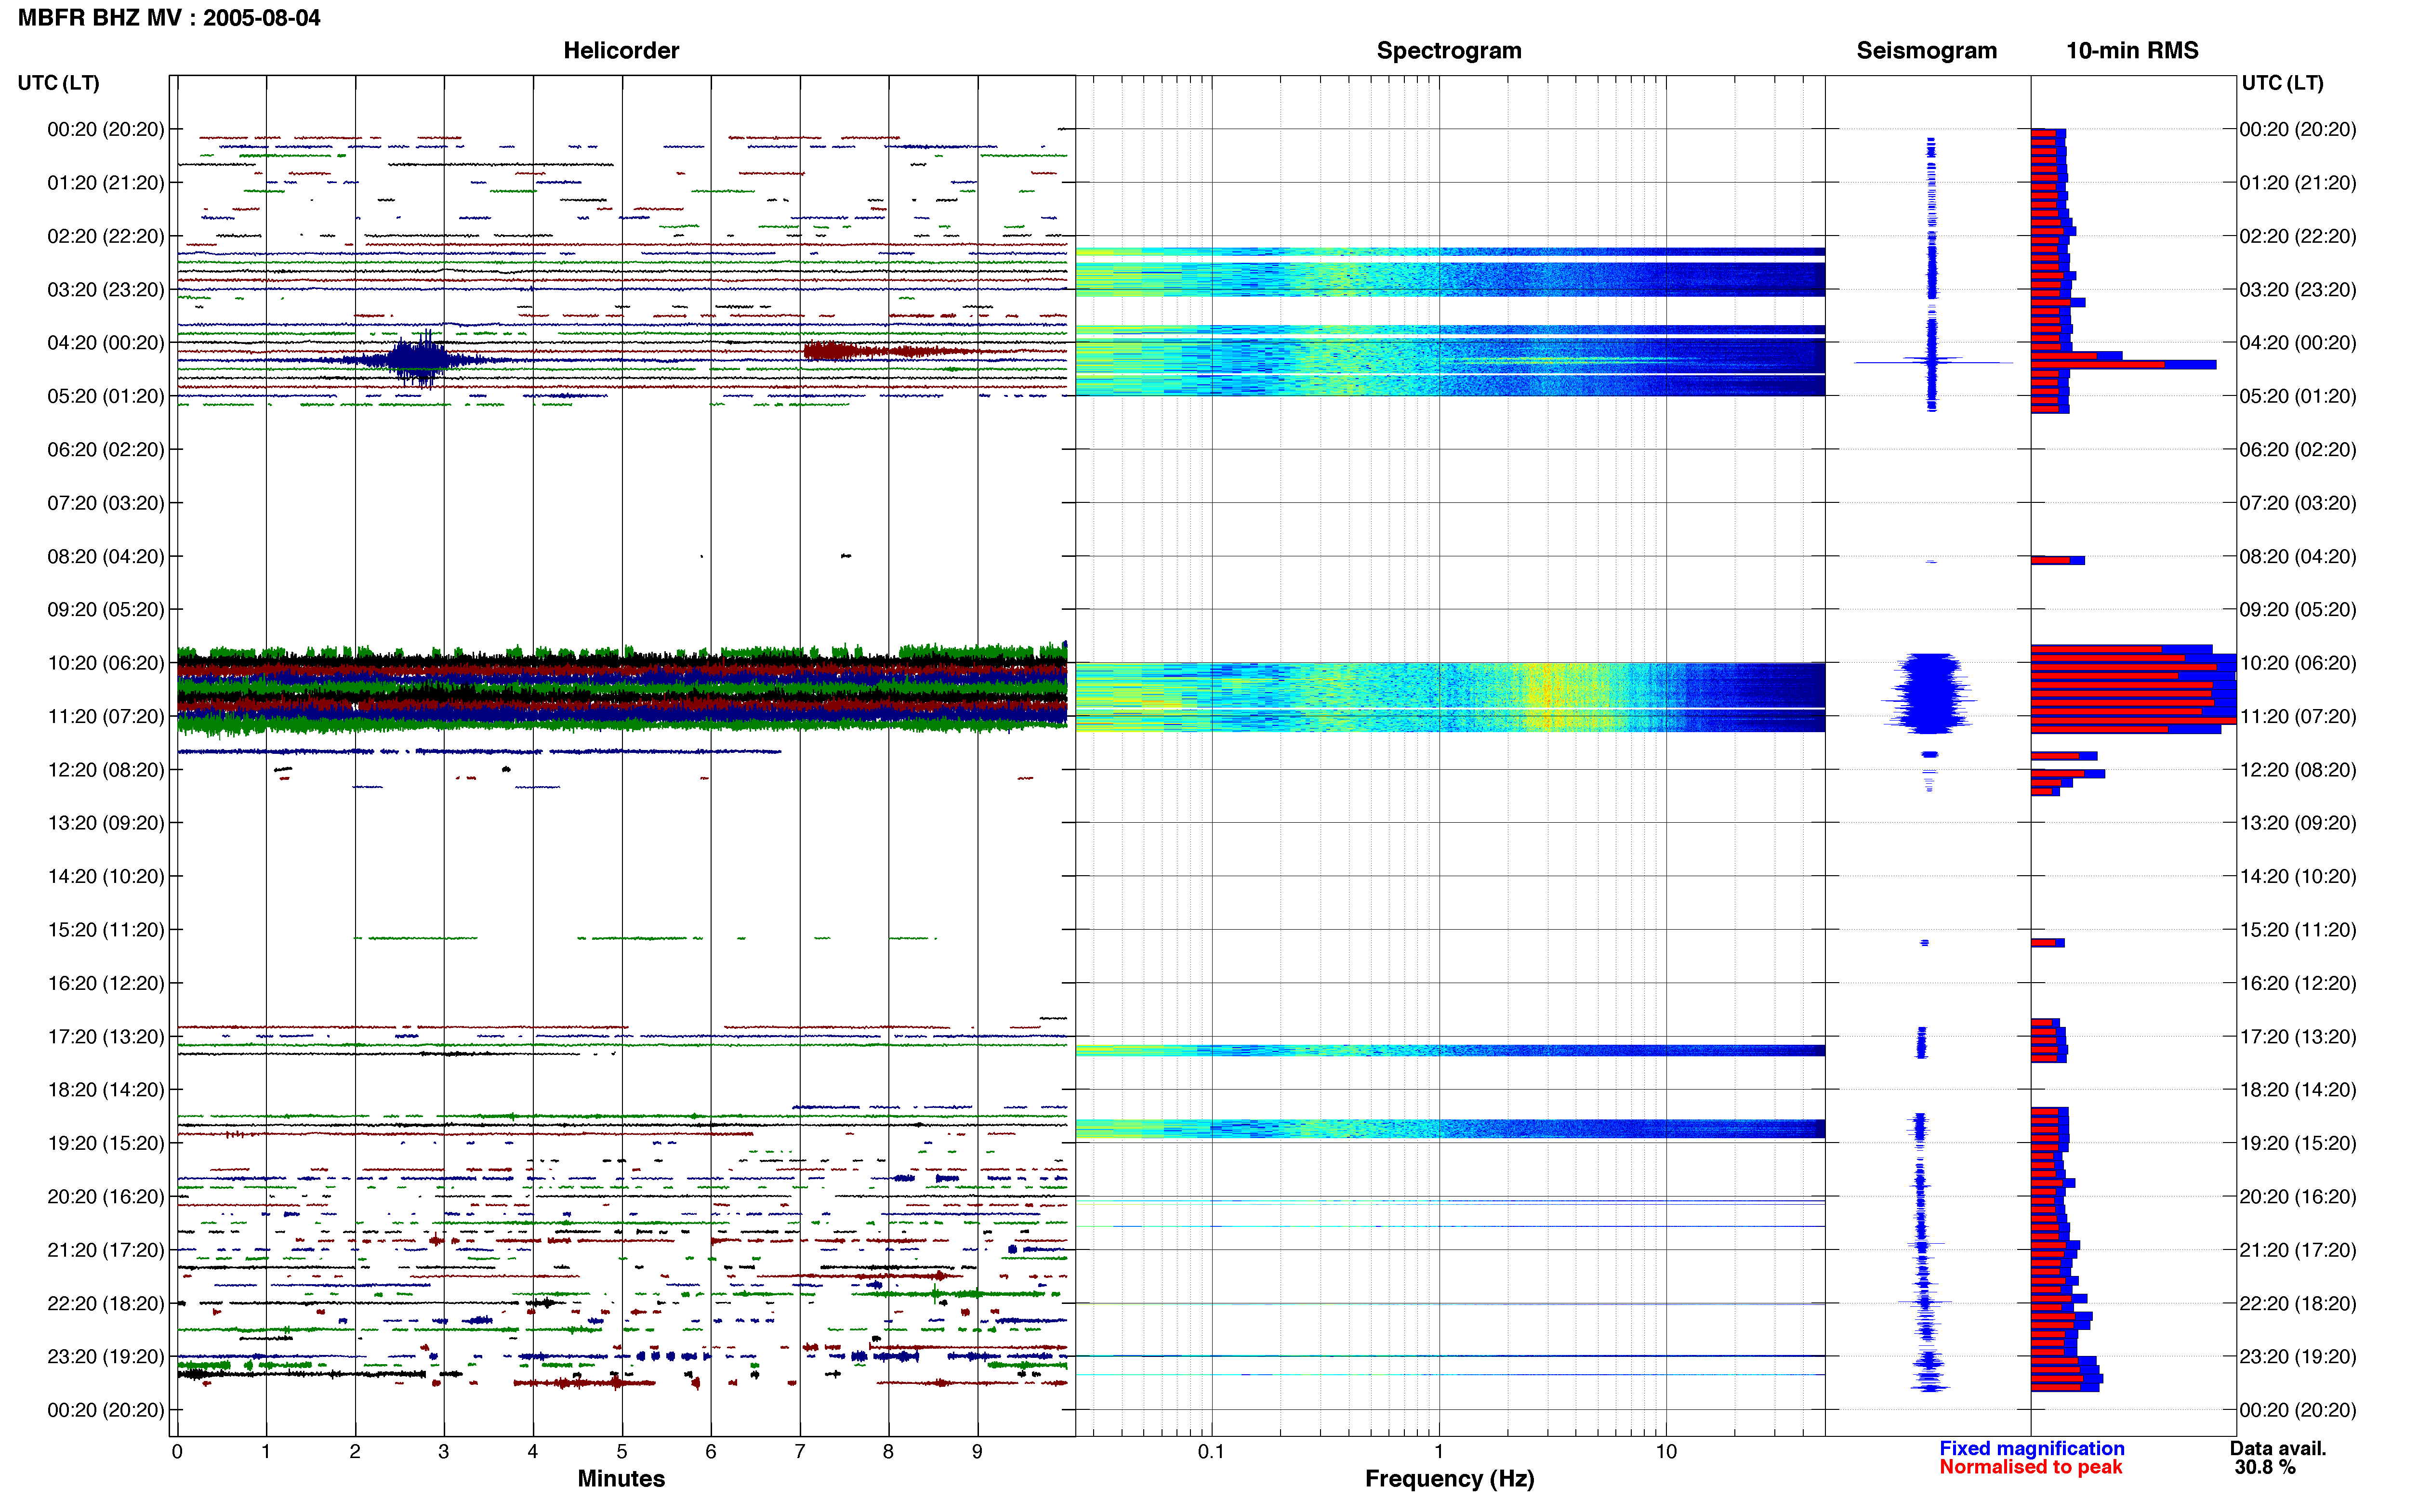Select the 'Helicorder' panel heading
This screenshot has height=1512, width=2418.
(621, 51)
